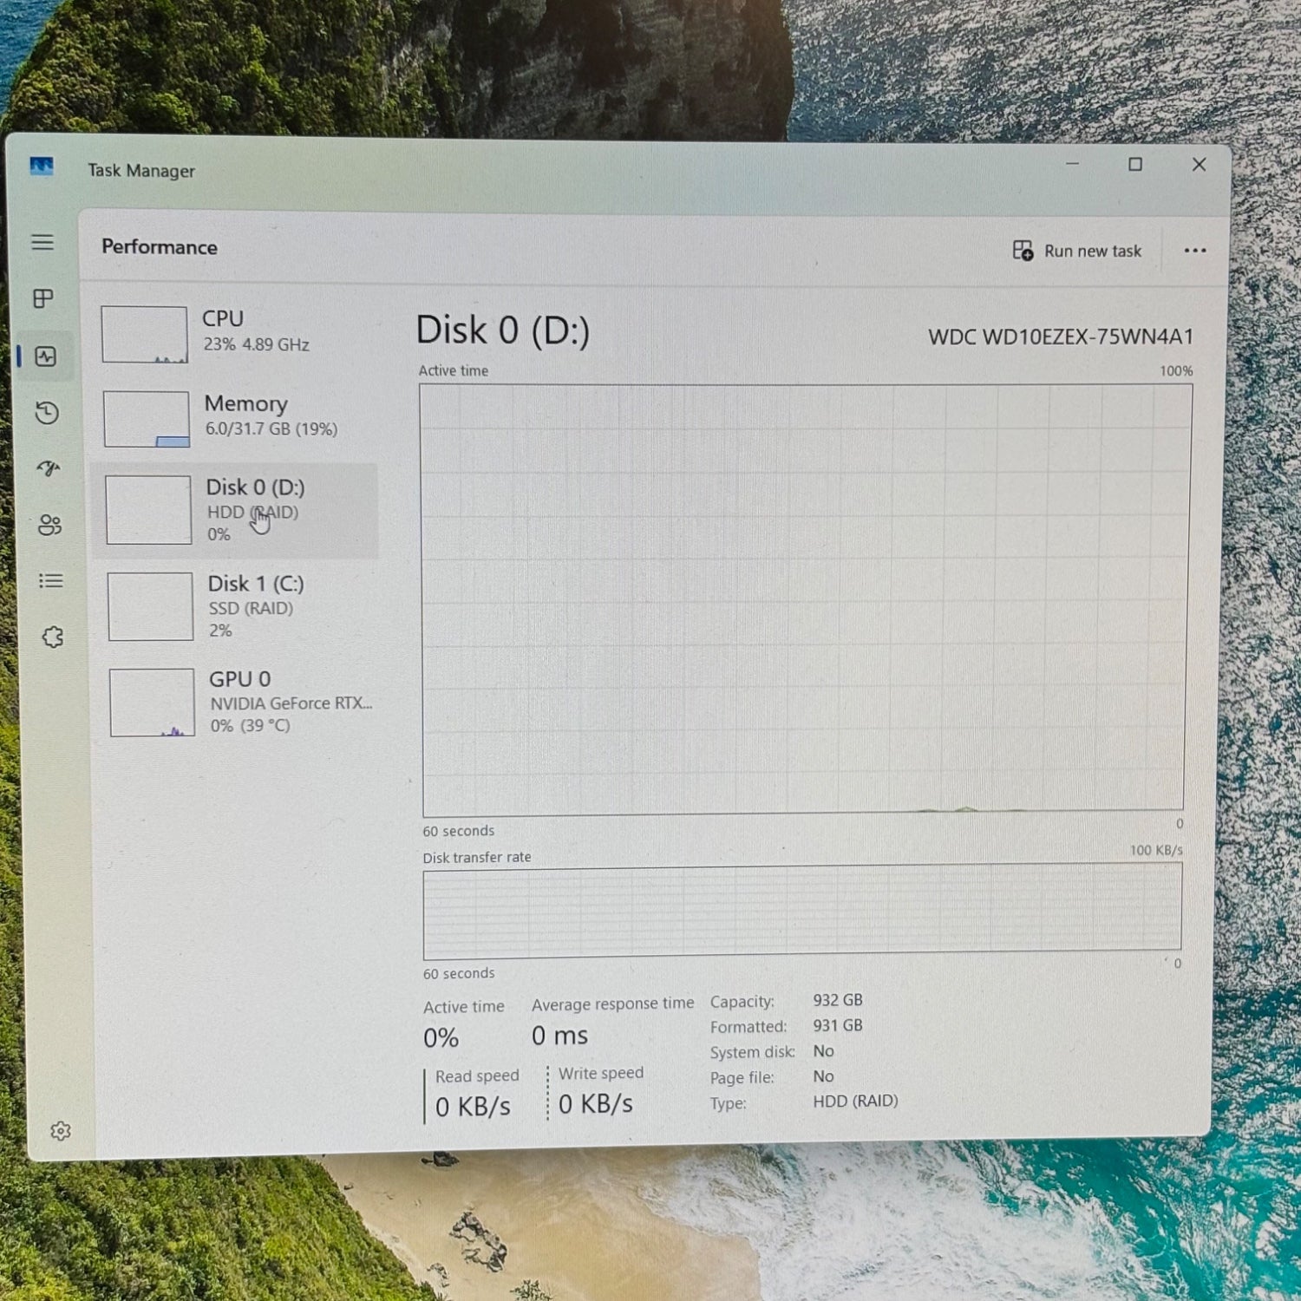The image size is (1301, 1301).
Task: Click the Page file No value
Action: 823,1076
